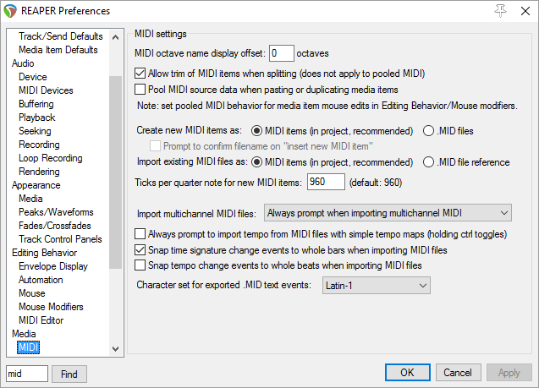The image size is (539, 388).
Task: Click Ticks per quarter note field
Action: coord(326,182)
